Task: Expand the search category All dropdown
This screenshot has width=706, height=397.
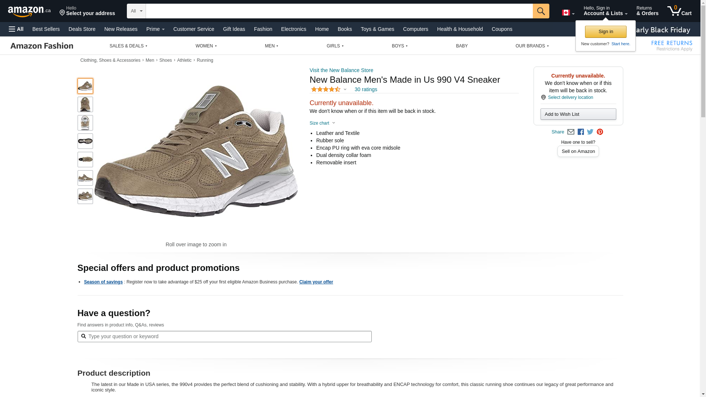Action: [x=136, y=11]
